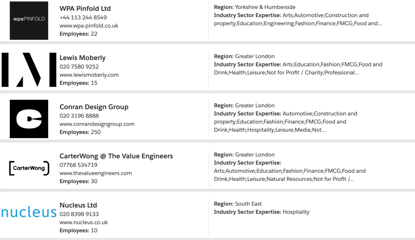Click Nucleus phone number 020 8398 9133
The width and height of the screenshot is (415, 240).
tap(79, 214)
